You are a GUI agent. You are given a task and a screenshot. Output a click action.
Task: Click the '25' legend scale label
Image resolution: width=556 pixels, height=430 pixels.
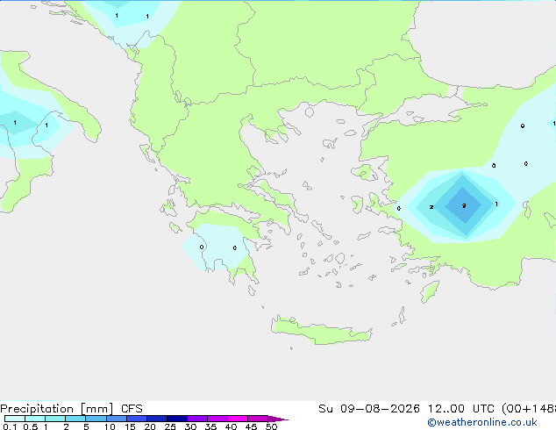(170, 426)
